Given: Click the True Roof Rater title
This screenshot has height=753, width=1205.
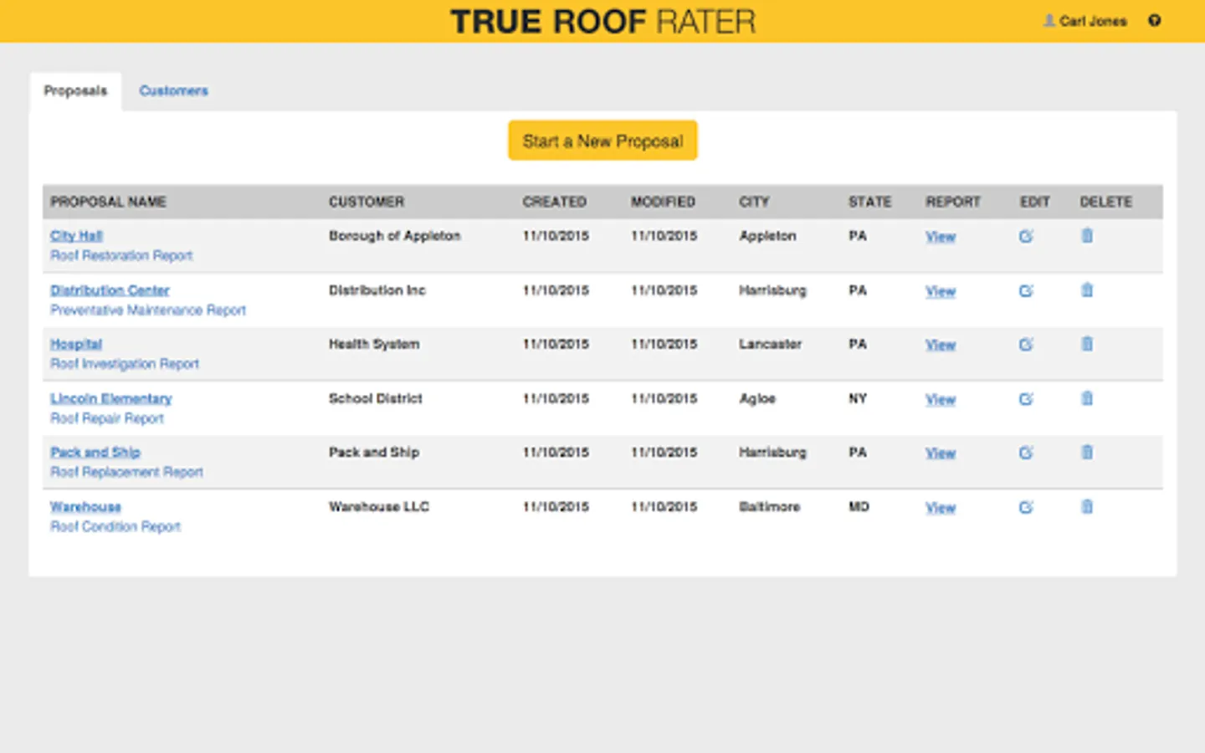Looking at the screenshot, I should click(602, 22).
